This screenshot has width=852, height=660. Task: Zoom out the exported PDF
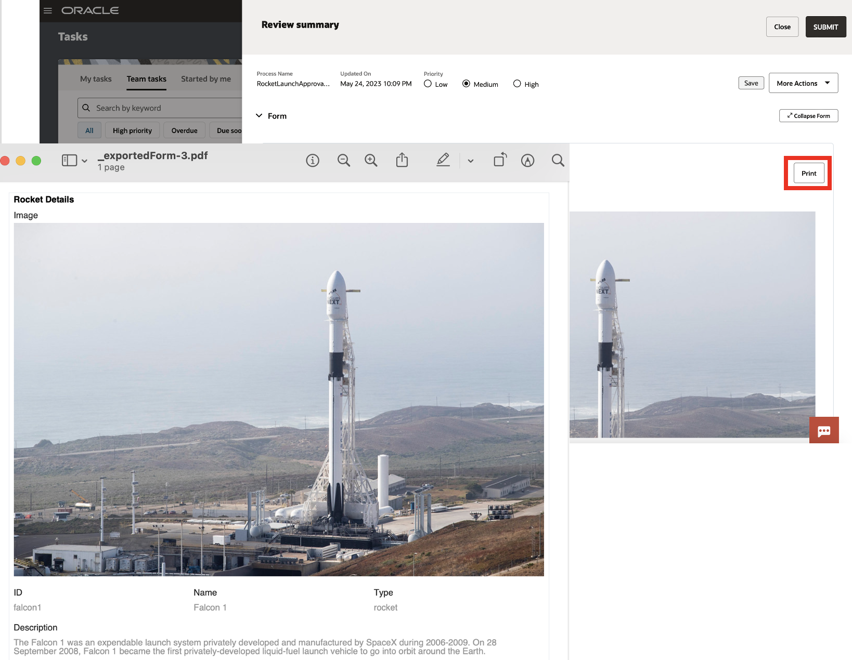[x=344, y=161]
